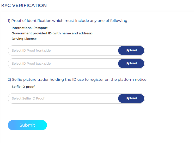The width and height of the screenshot is (194, 143).
Task: Focus the Select Selfie ID Proof field
Action: 63,98
